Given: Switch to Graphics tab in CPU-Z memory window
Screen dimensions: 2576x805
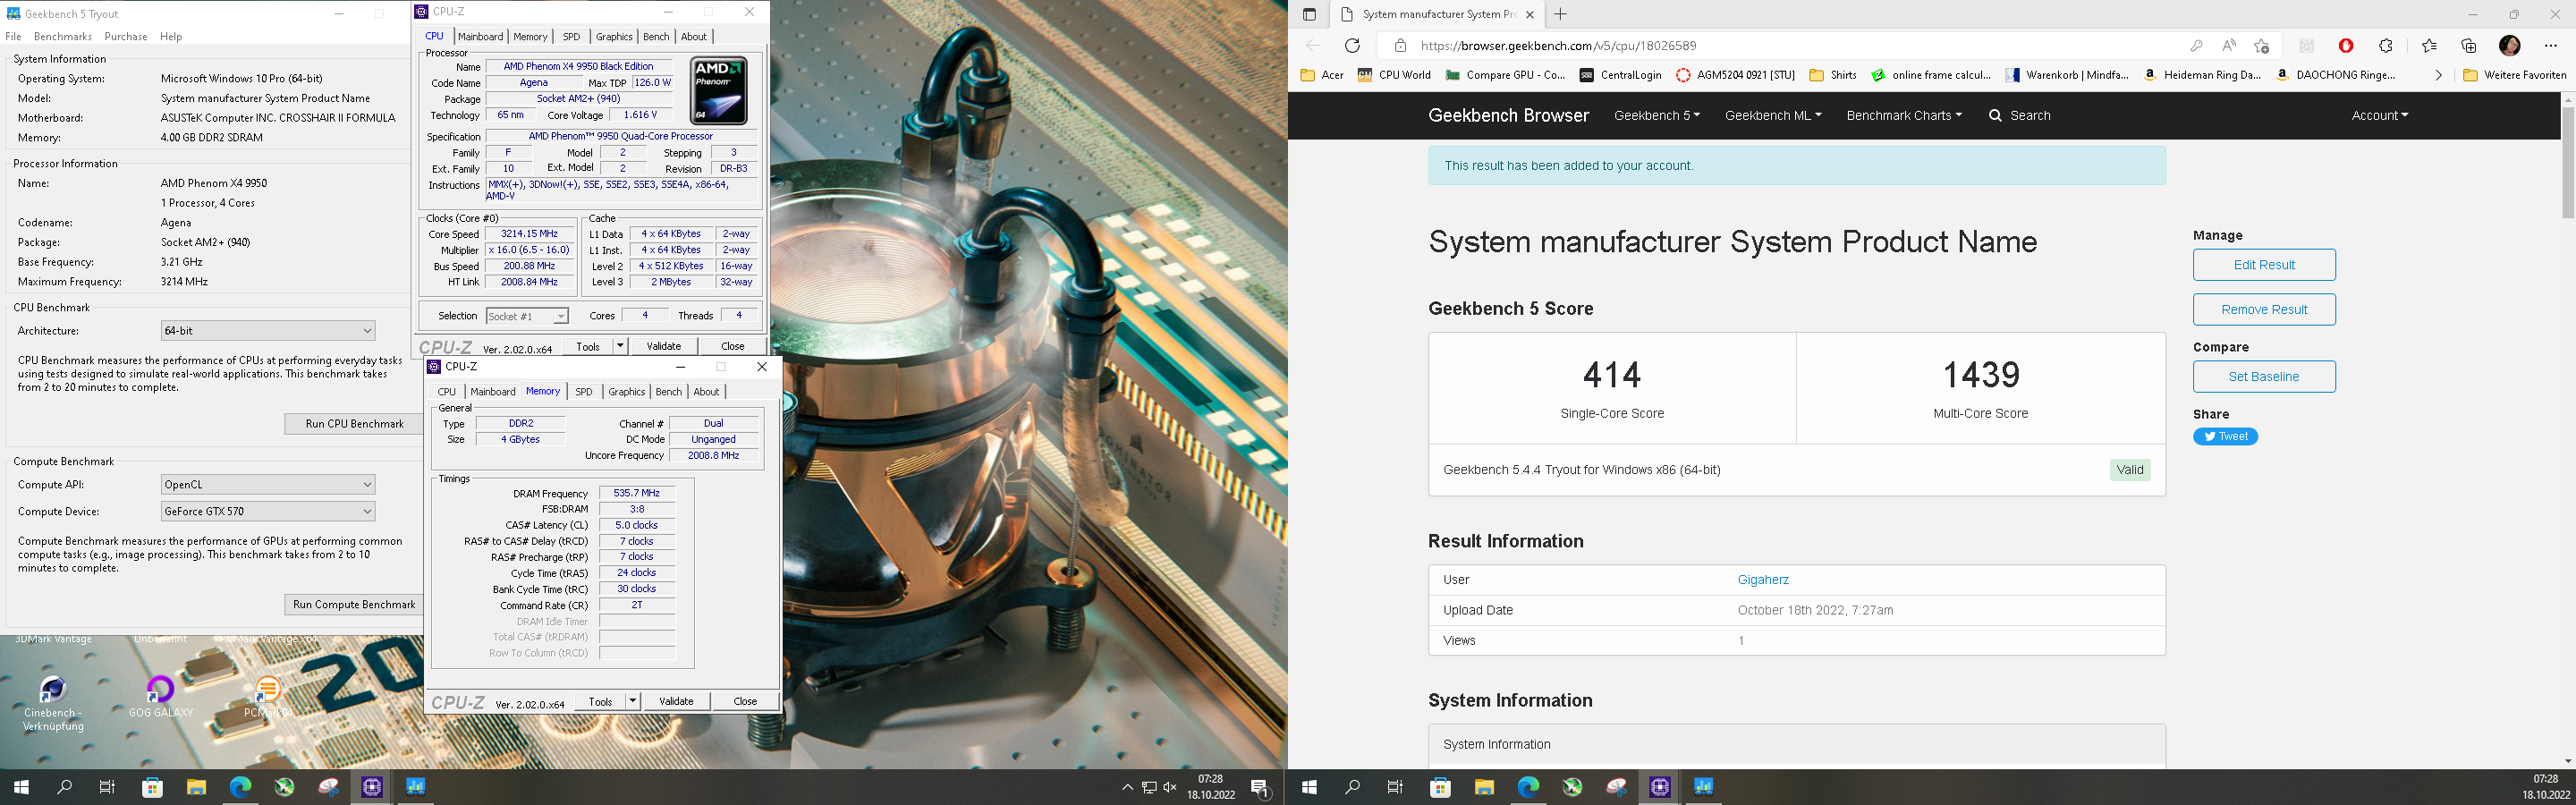Looking at the screenshot, I should [626, 391].
